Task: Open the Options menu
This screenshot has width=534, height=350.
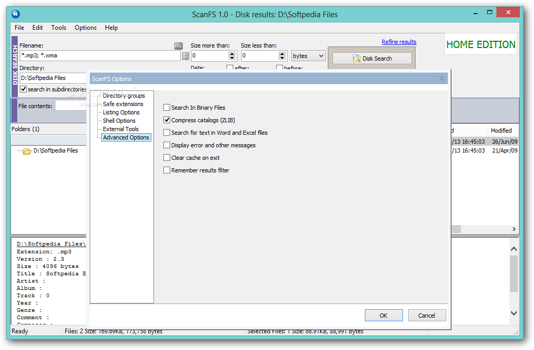Action: (x=86, y=28)
